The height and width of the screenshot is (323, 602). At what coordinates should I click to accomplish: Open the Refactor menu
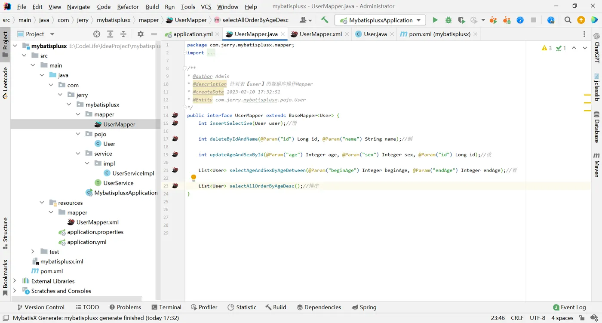tap(128, 6)
